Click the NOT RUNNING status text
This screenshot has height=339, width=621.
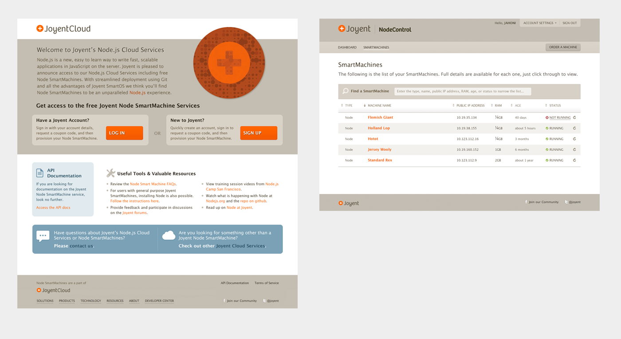pyautogui.click(x=560, y=117)
